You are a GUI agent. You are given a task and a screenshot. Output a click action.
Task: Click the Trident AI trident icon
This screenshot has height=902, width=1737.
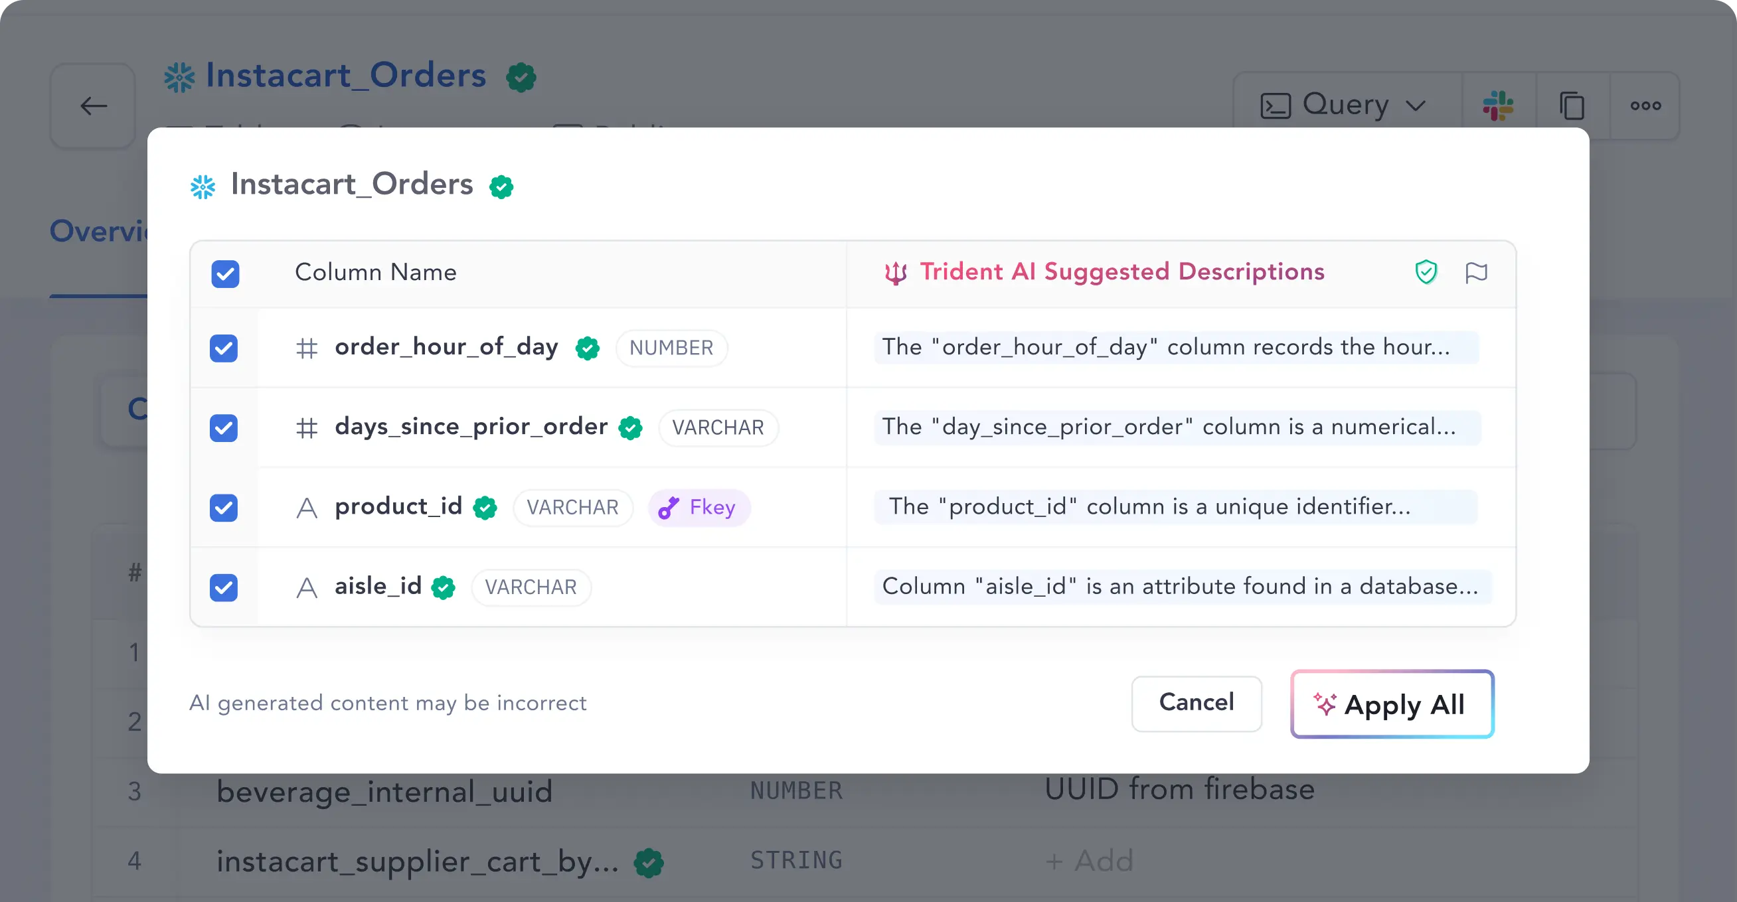coord(896,273)
